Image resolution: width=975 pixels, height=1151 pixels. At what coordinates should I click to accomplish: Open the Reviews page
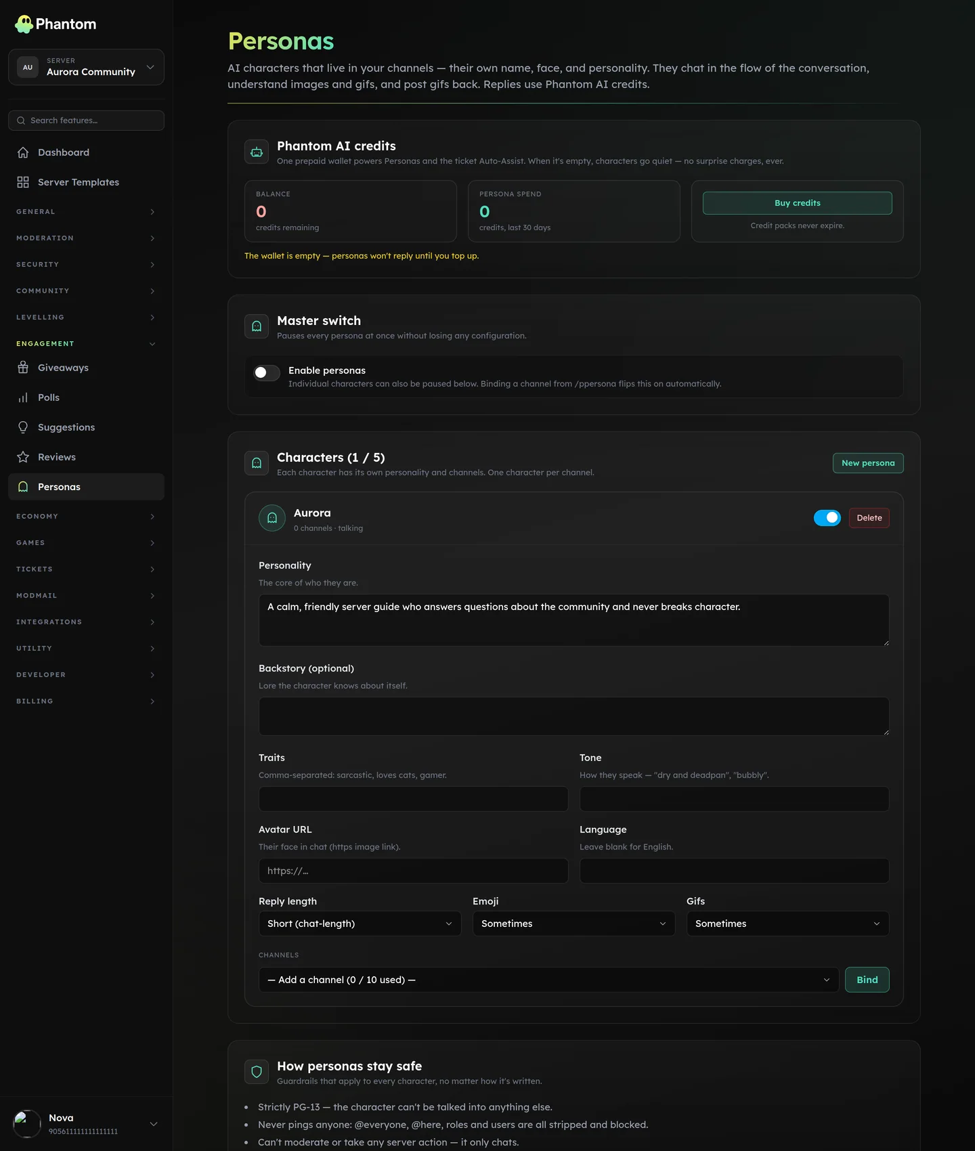click(86, 457)
